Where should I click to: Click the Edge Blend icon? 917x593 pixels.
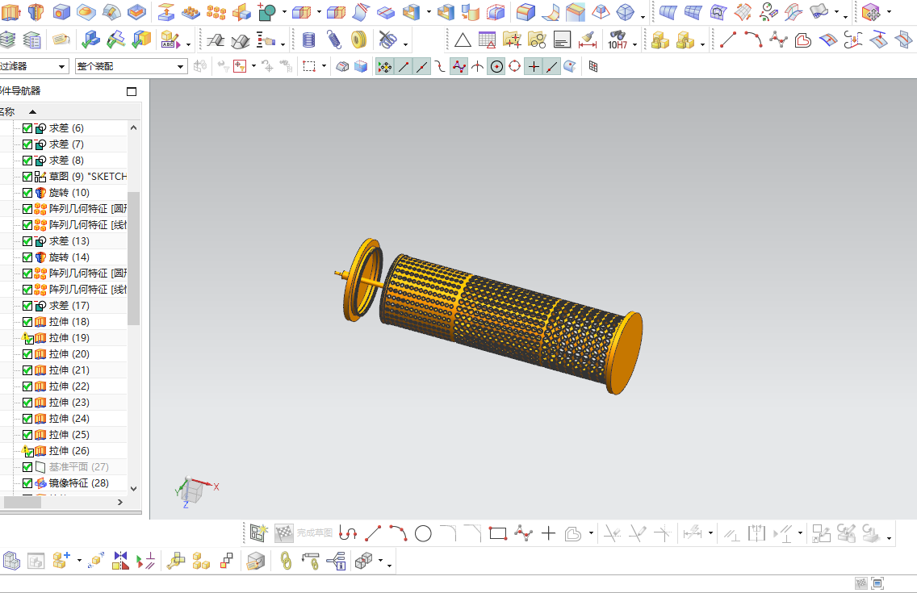click(x=525, y=11)
